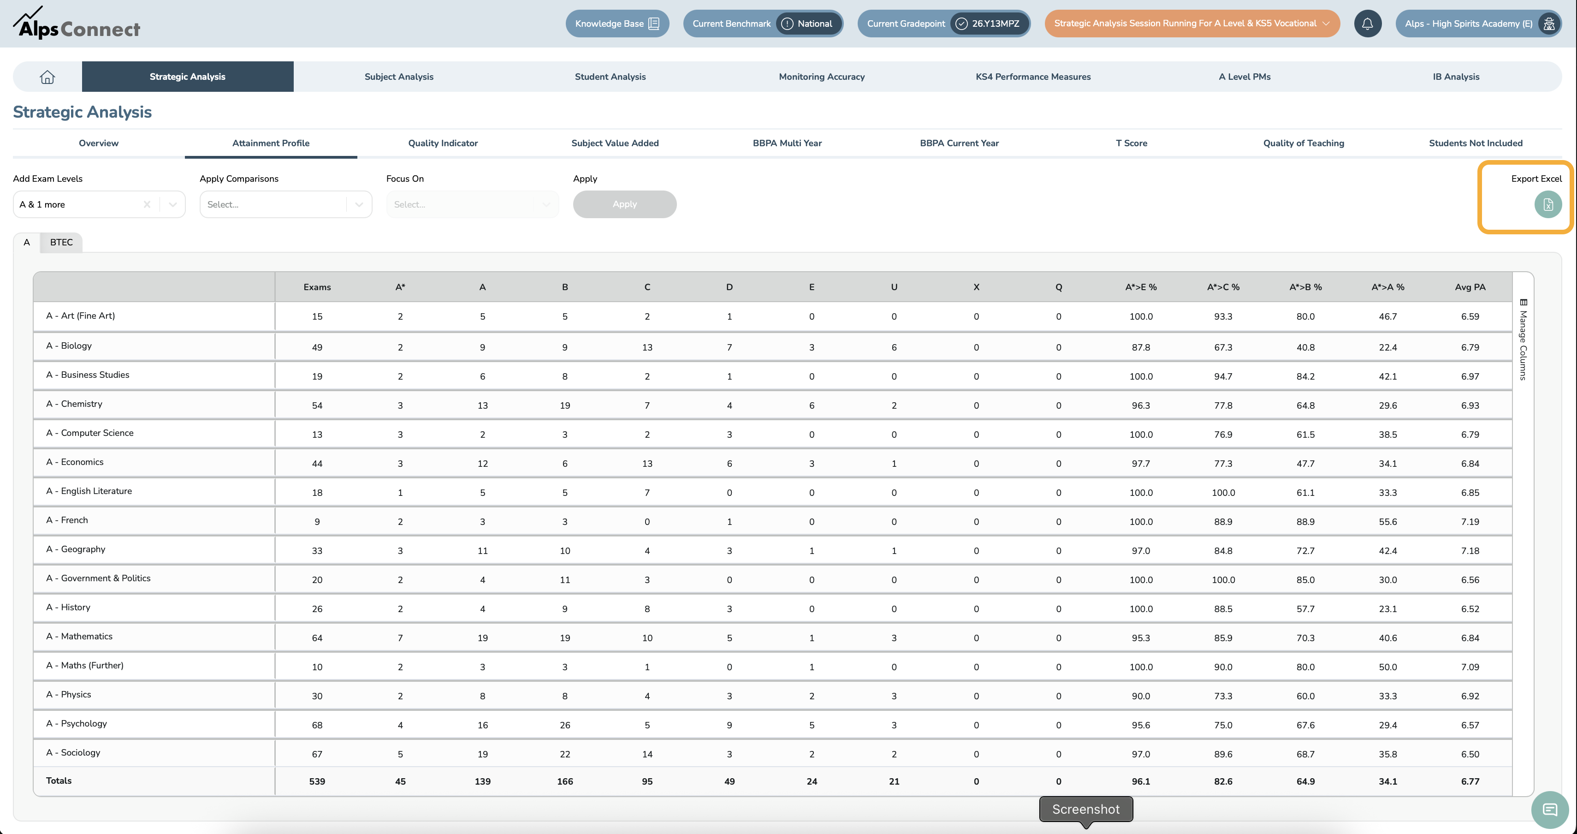Switch to Student Analysis tab
The height and width of the screenshot is (834, 1577).
point(610,77)
